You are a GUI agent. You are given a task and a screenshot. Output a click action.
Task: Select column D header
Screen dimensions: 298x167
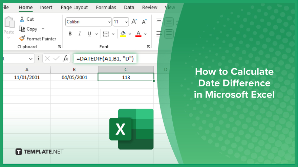click(166, 69)
